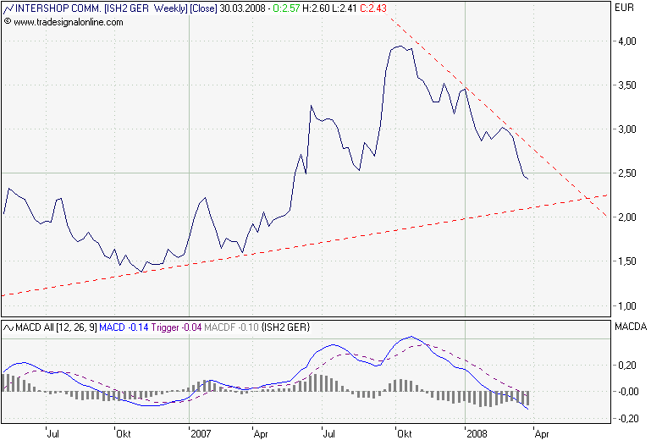Click the 3,50 price axis label
The image size is (651, 440).
click(626, 85)
